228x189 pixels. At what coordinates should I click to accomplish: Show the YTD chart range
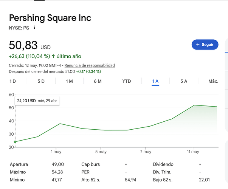point(127,81)
